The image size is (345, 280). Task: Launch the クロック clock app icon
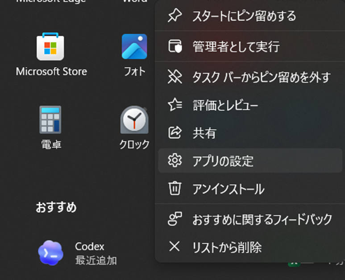(x=134, y=120)
